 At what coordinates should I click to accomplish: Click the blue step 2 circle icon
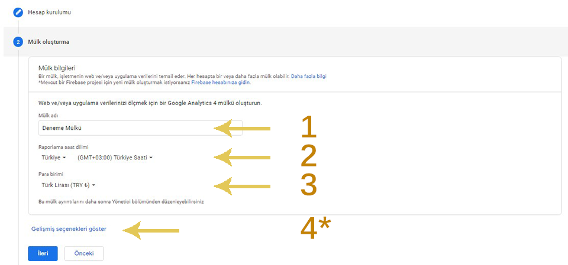tap(18, 42)
